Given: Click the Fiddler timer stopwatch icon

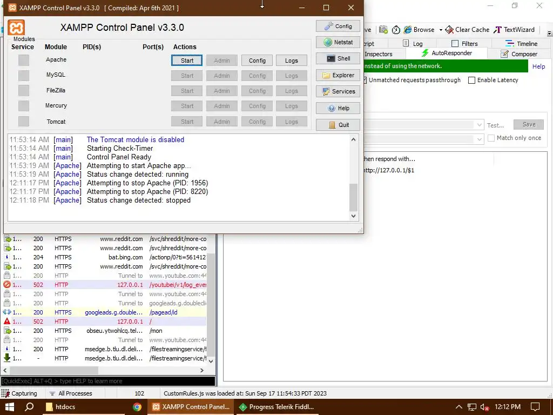Looking at the screenshot, I should coord(396,30).
